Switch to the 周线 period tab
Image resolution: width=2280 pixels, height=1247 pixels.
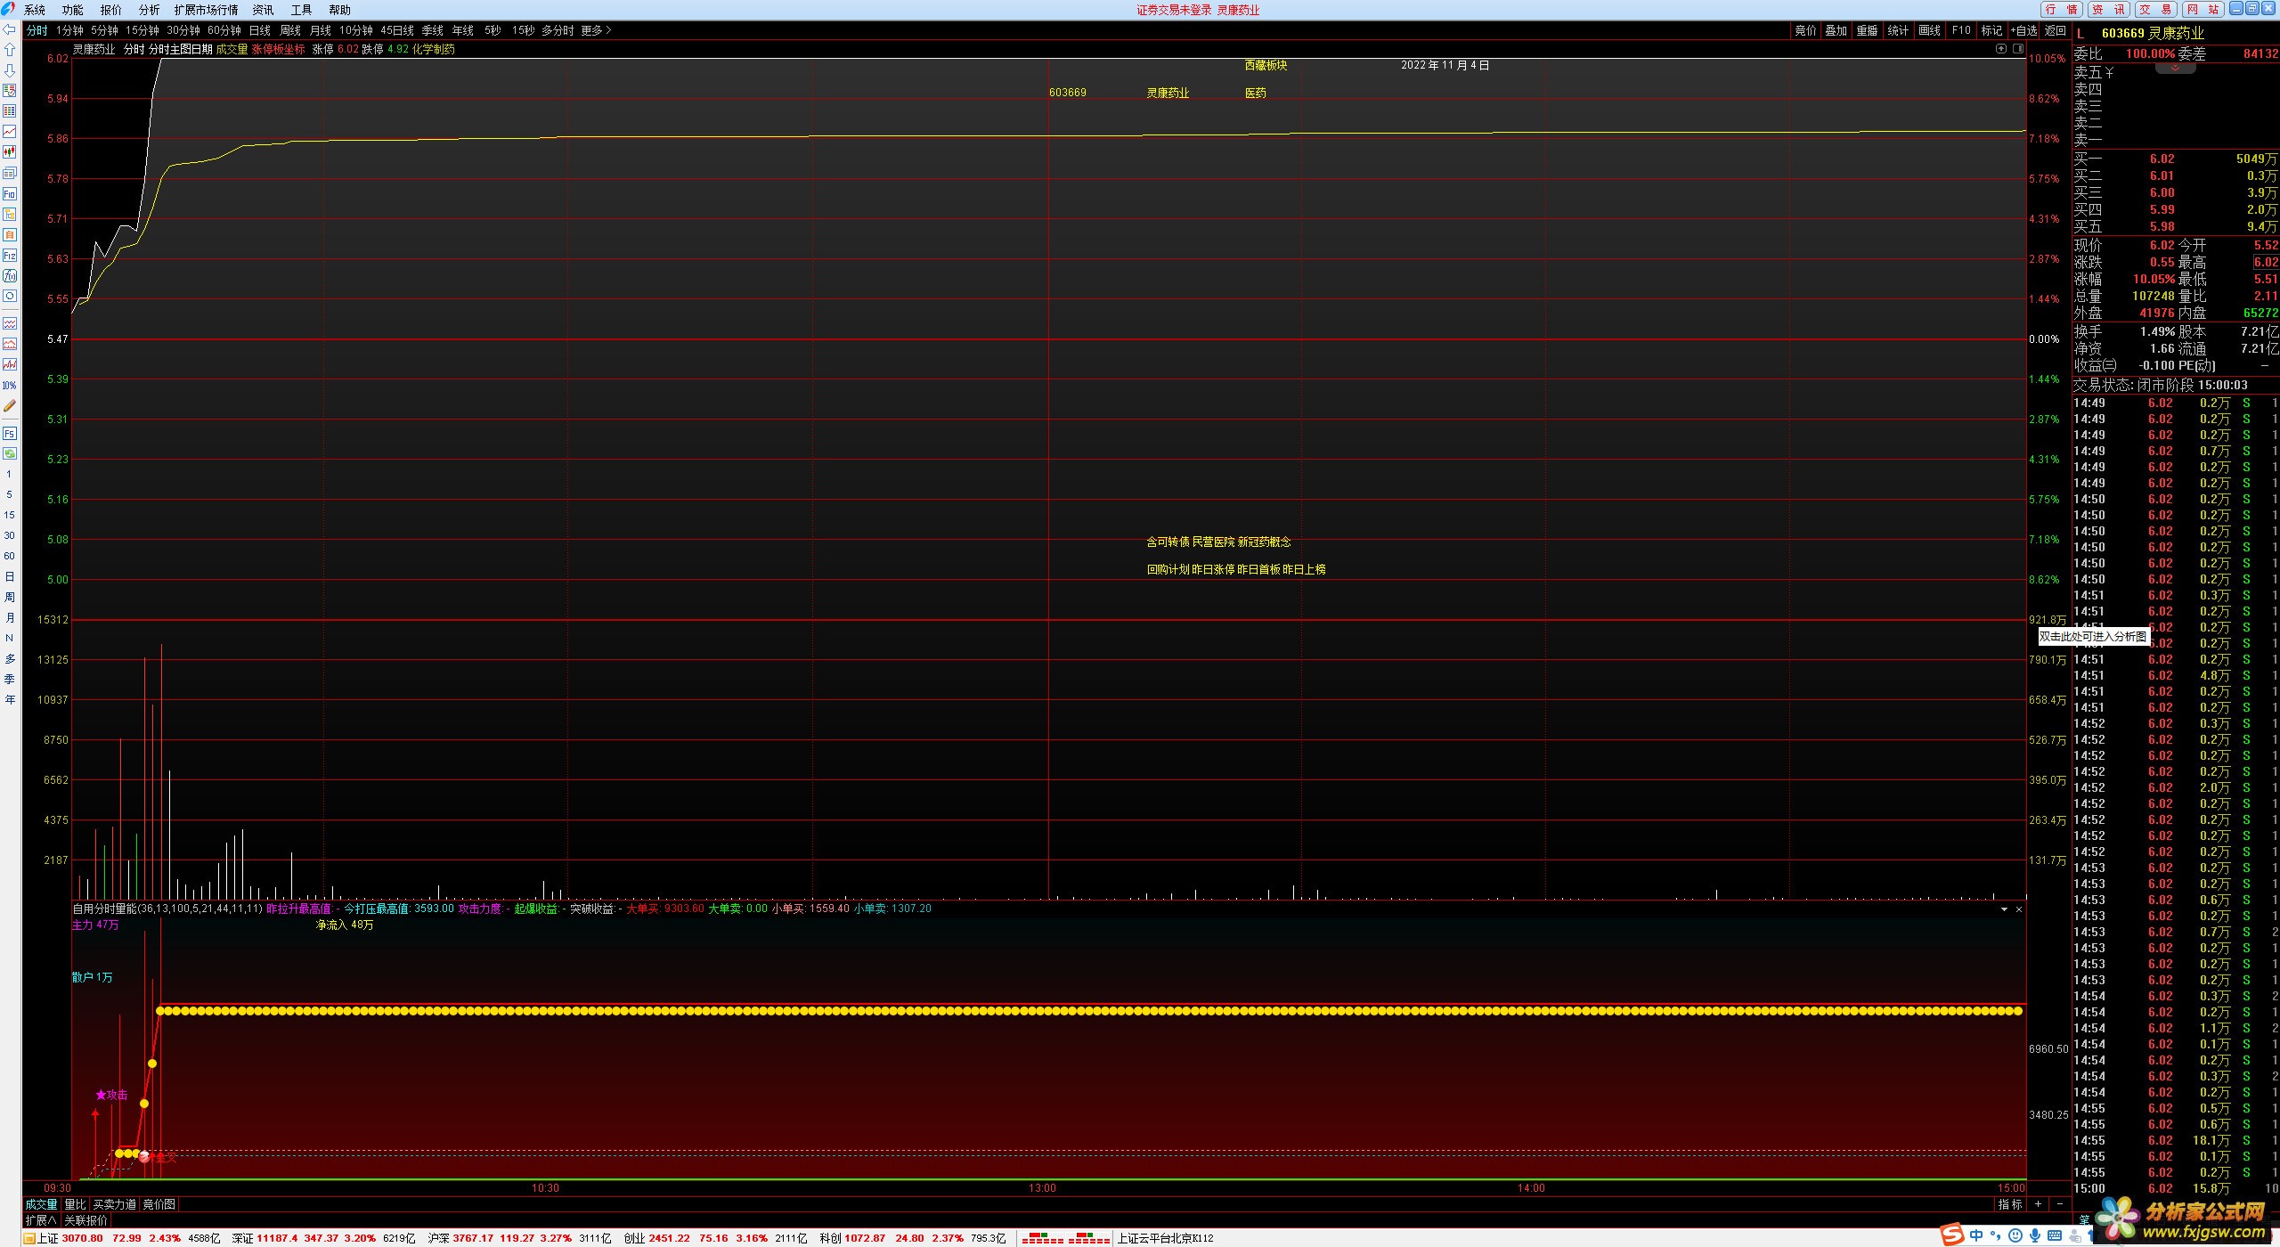290,30
